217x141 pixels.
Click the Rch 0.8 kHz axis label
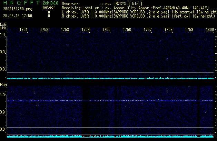pos(2,129)
